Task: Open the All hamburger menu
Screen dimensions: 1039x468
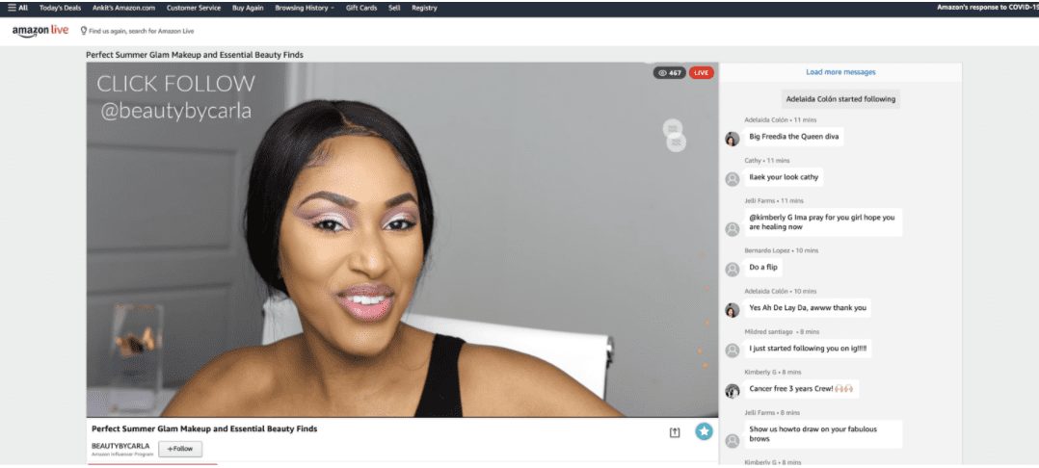Action: [17, 8]
